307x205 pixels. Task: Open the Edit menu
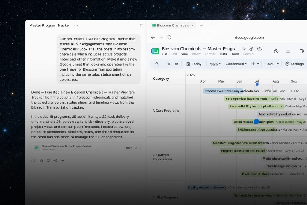point(174,54)
